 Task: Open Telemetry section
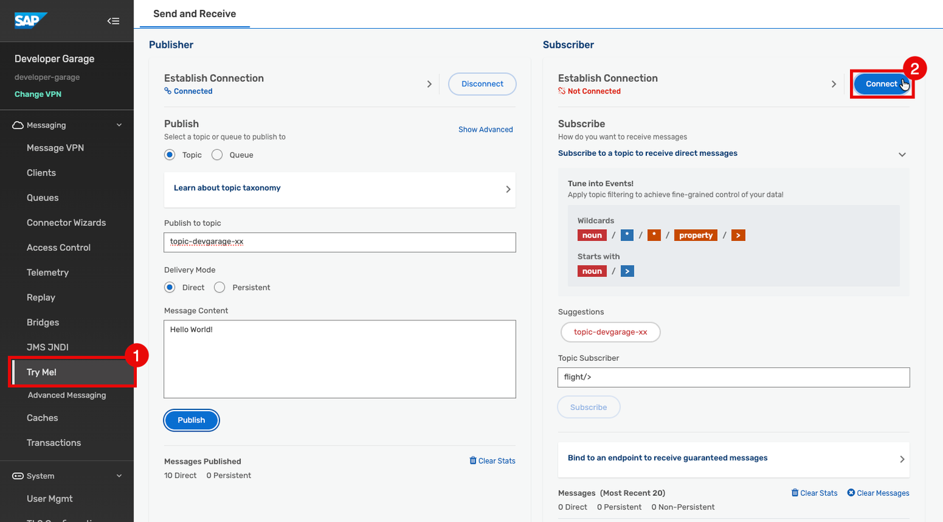(x=48, y=272)
